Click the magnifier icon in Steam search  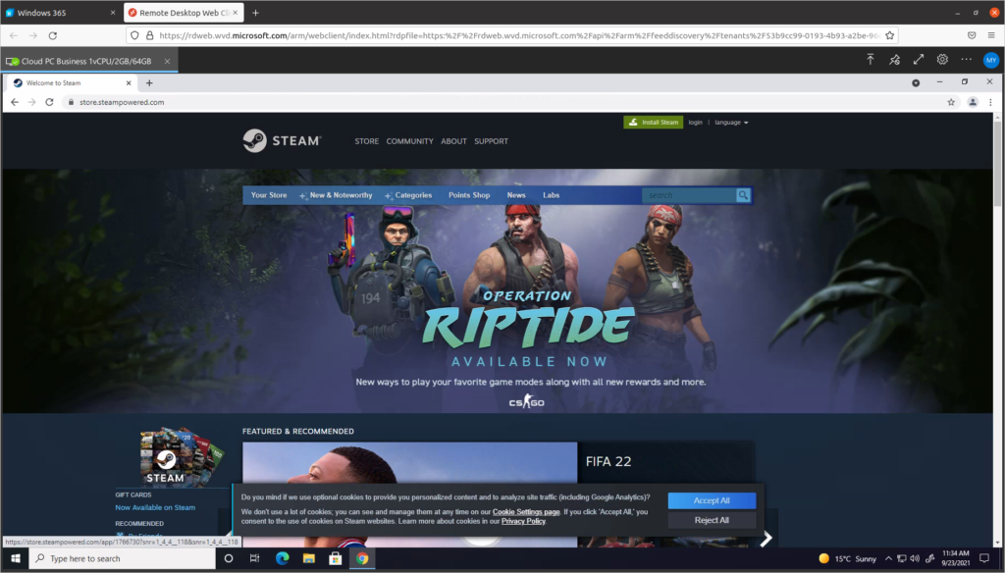click(743, 195)
